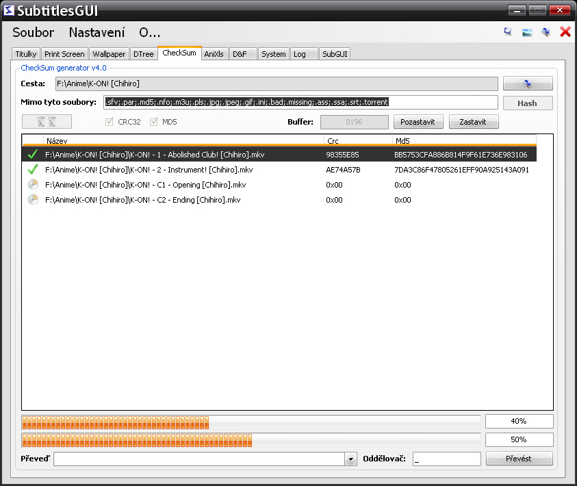This screenshot has height=486, width=577.
Task: Open the Nastavení menu
Action: 97,32
